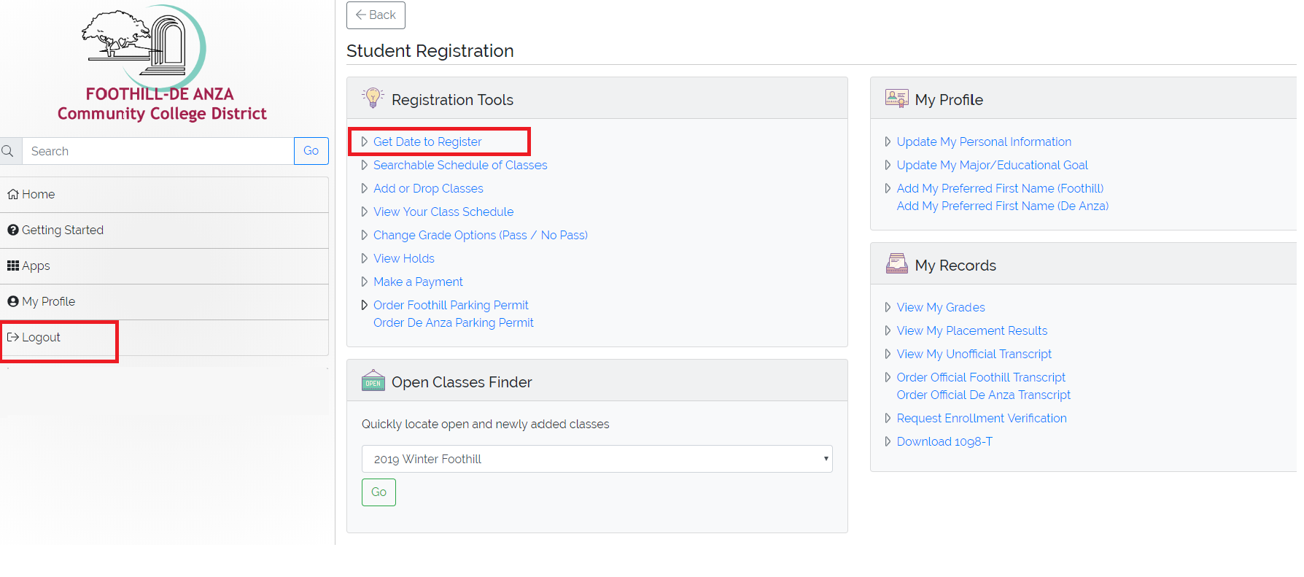Open View My Unofficial Transcript link
The height and width of the screenshot is (577, 1304).
(x=974, y=354)
